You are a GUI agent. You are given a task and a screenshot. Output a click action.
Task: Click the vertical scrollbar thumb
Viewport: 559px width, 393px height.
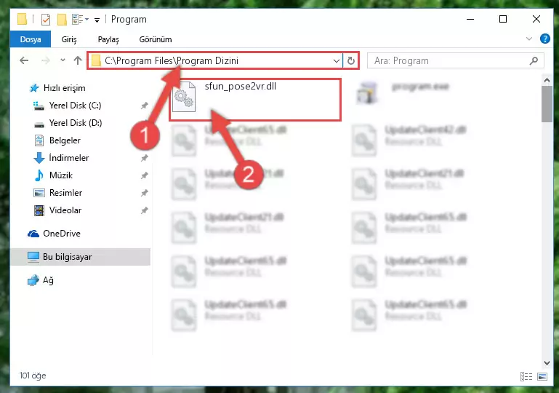[x=547, y=104]
